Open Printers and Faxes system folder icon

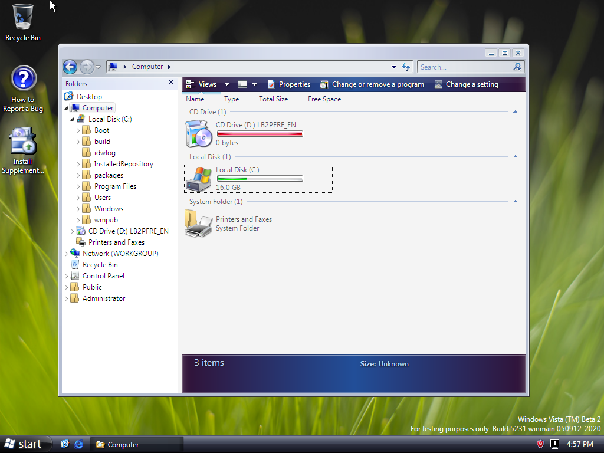coord(198,224)
